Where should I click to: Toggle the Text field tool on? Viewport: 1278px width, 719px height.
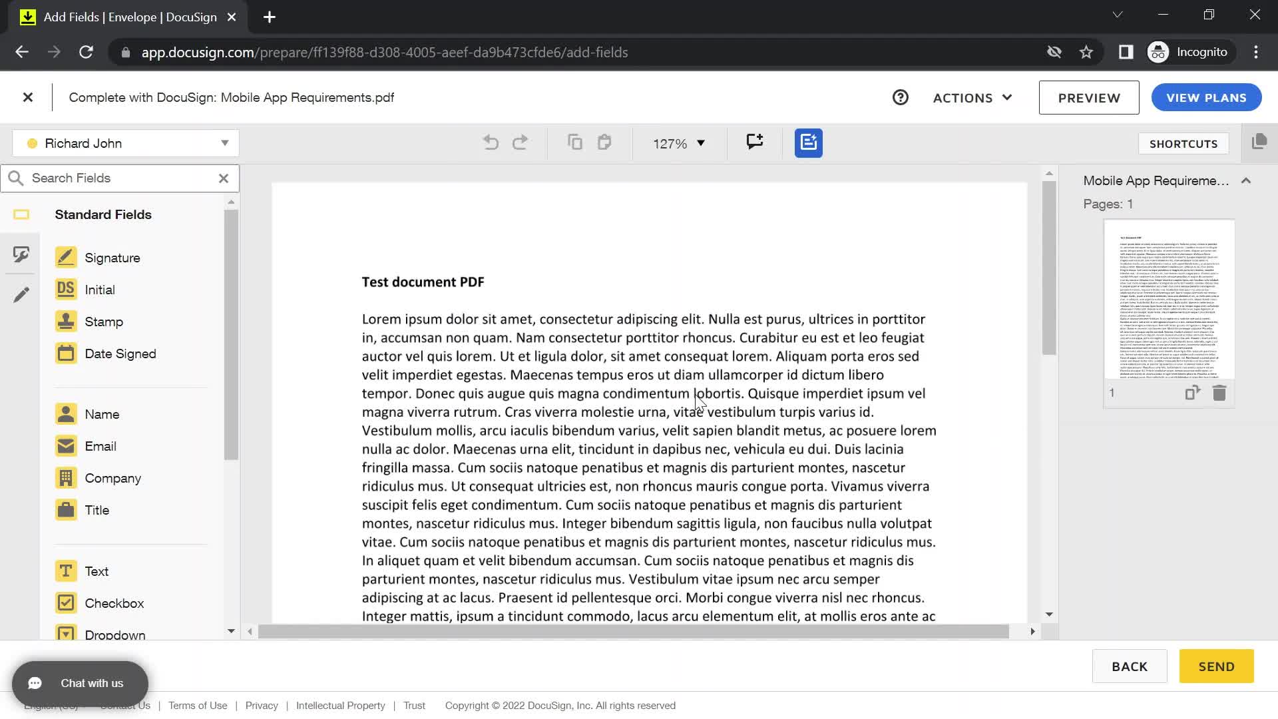pyautogui.click(x=97, y=571)
